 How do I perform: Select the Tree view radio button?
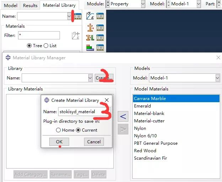pos(29,46)
